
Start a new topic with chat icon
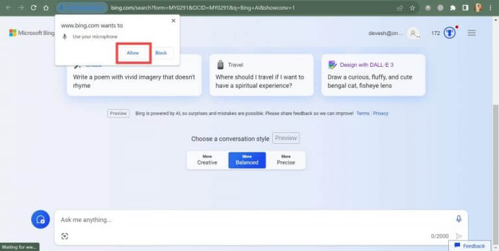(40, 219)
